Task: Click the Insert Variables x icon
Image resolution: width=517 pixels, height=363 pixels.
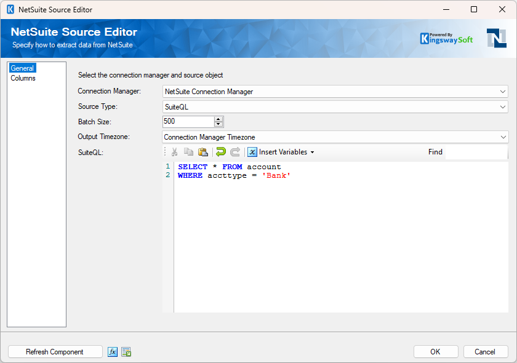Action: coord(252,152)
